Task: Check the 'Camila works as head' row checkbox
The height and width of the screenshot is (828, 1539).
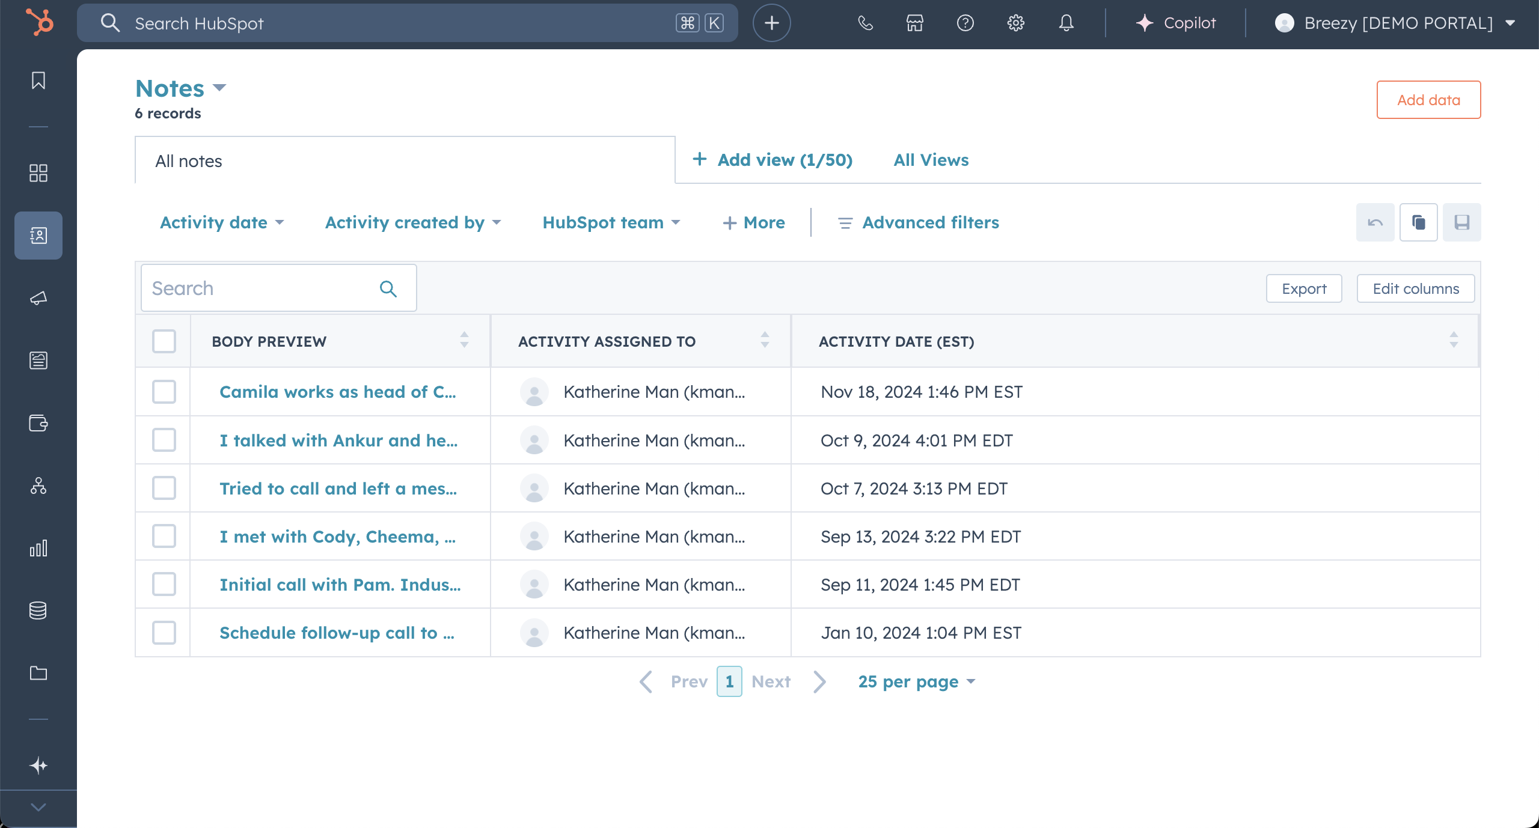Action: (164, 391)
